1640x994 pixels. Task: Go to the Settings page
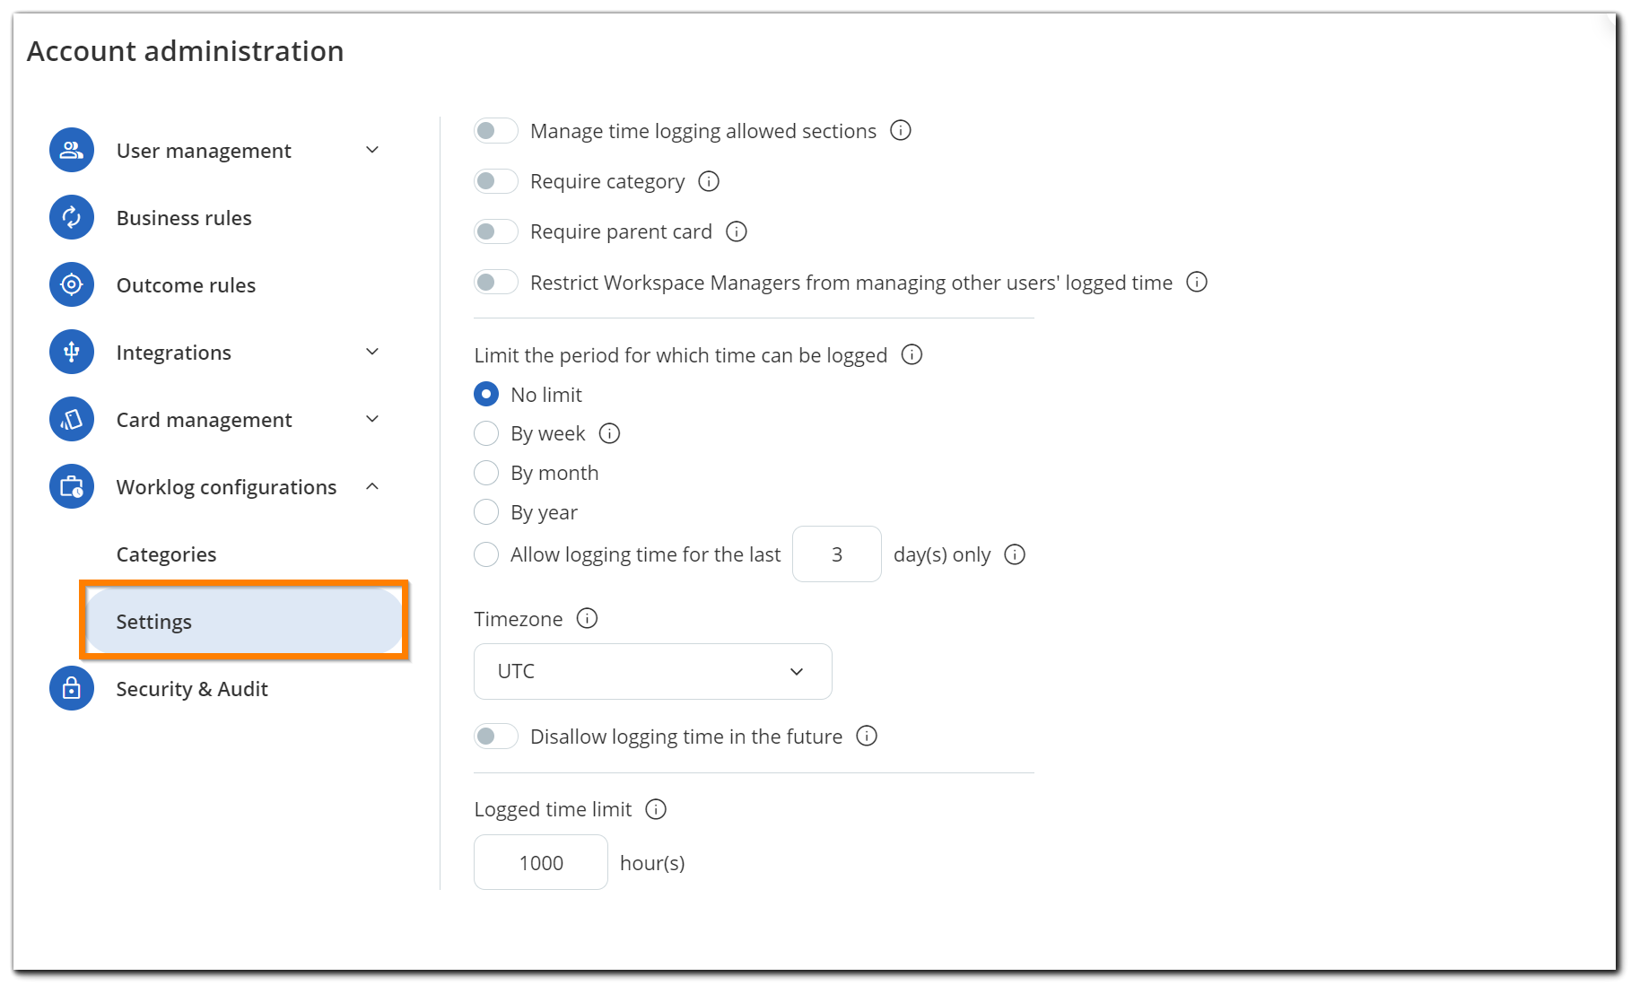pos(153,621)
